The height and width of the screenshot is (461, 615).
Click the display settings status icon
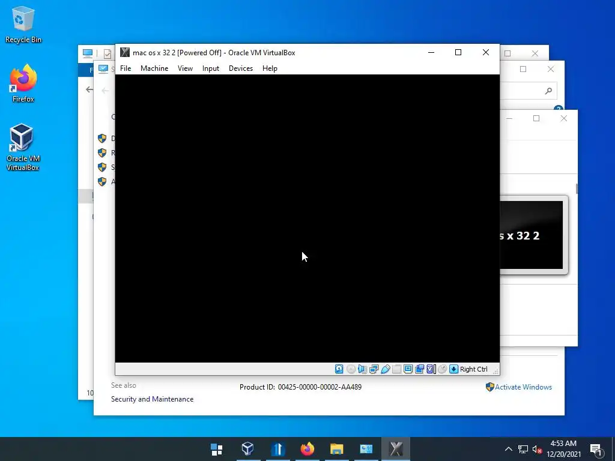coord(408,369)
